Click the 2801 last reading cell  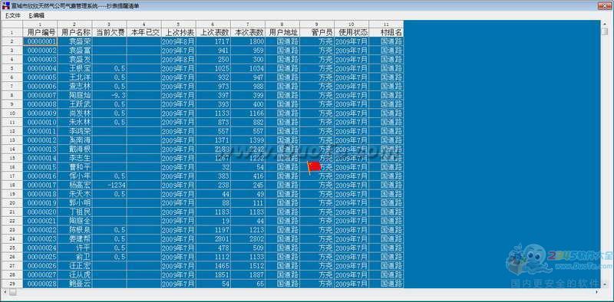tap(213, 239)
